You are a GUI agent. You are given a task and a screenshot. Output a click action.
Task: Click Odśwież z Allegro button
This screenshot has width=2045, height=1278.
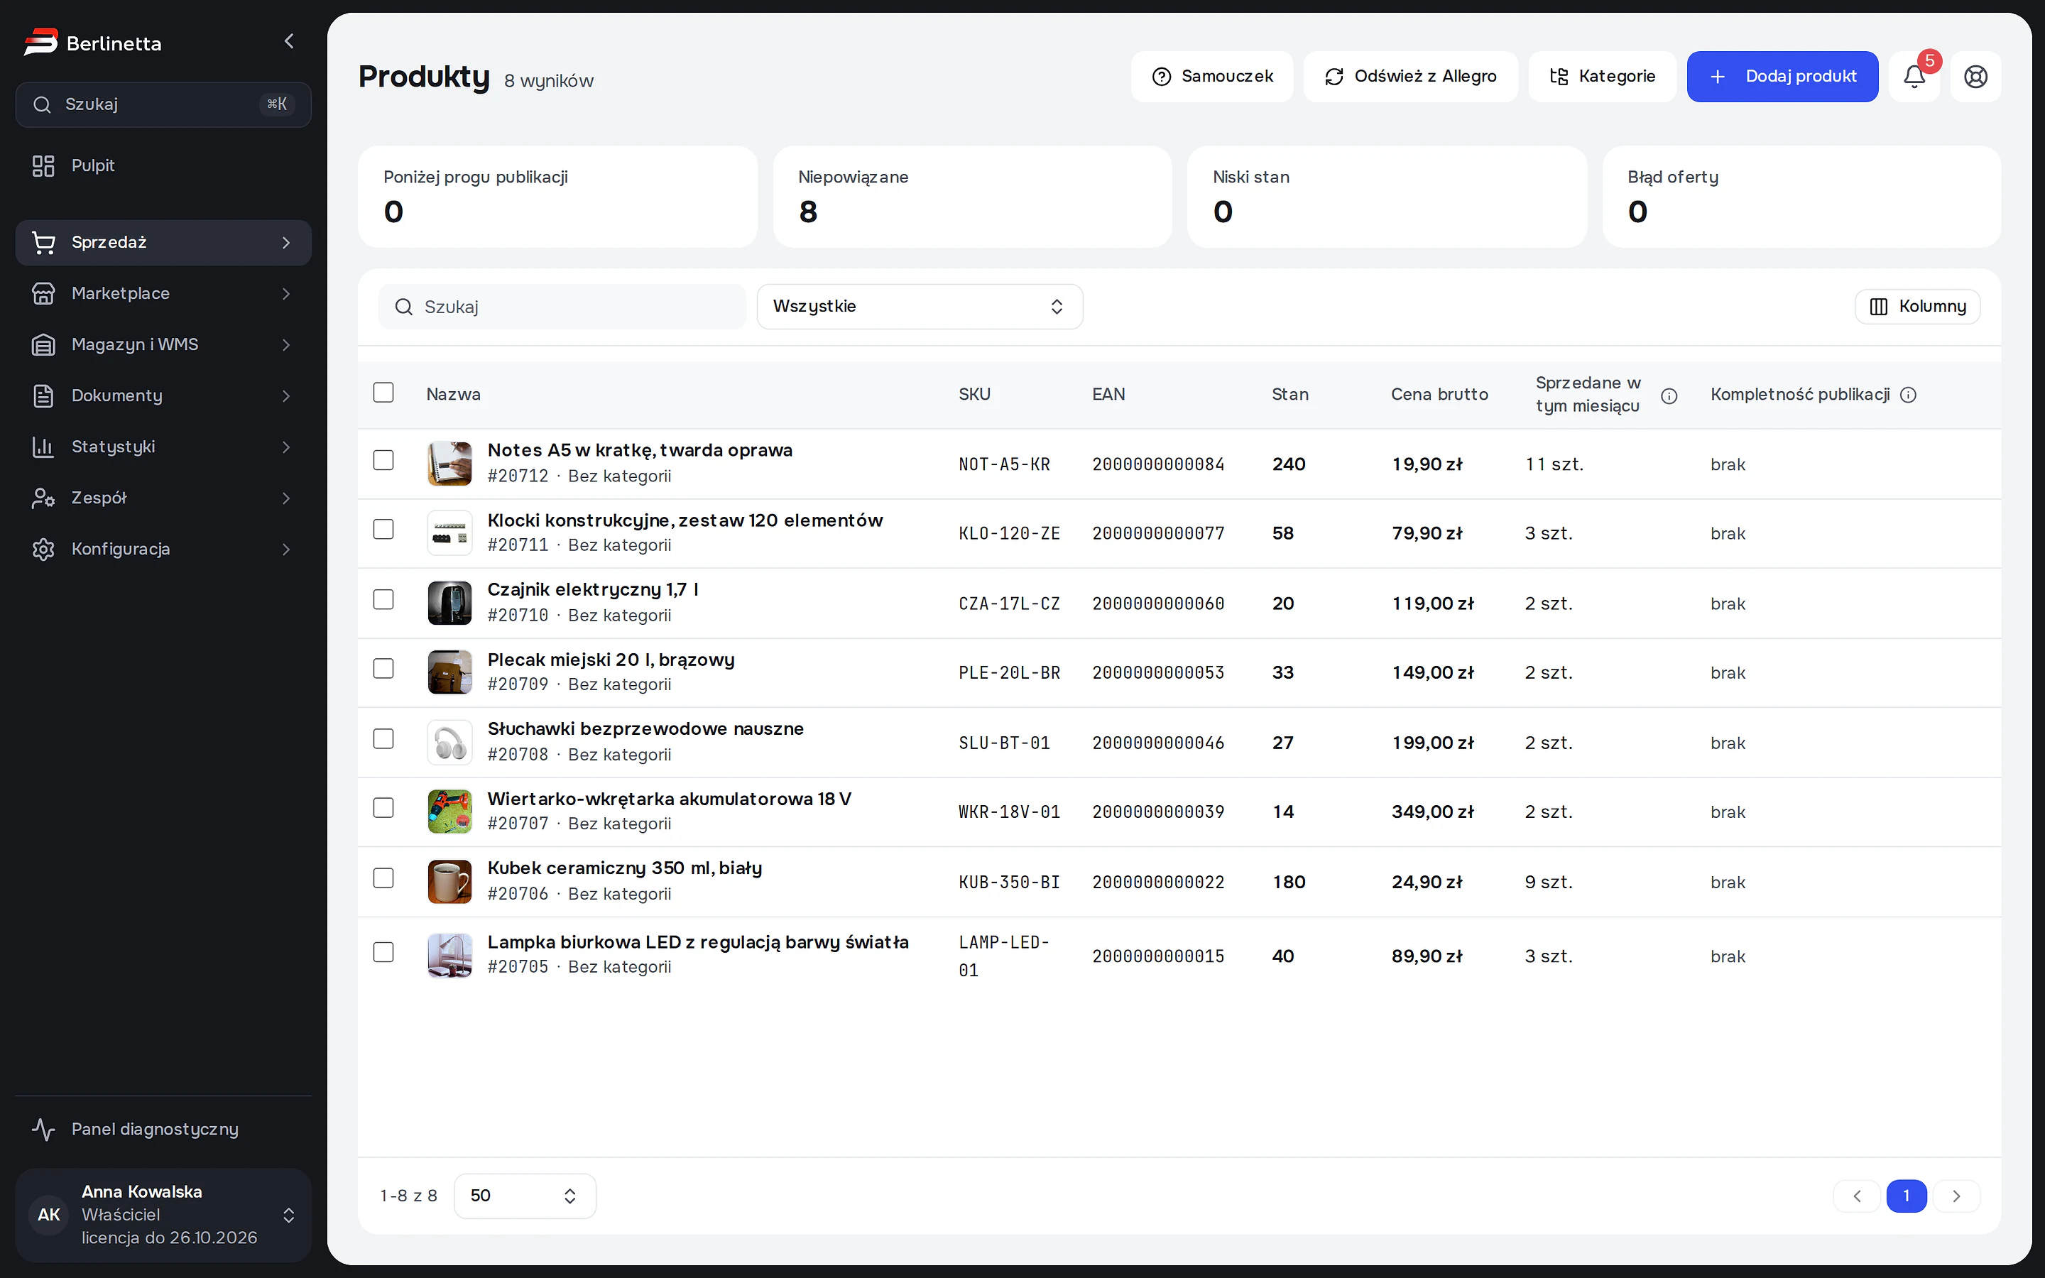[1410, 77]
